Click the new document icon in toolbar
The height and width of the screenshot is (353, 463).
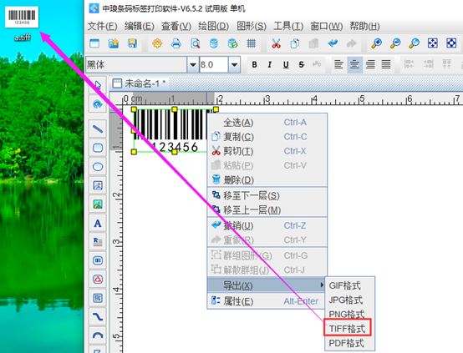(x=94, y=43)
